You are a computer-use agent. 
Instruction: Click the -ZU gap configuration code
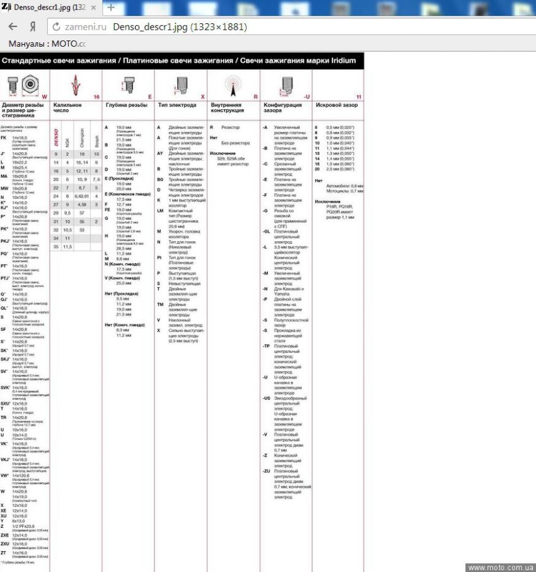266,471
